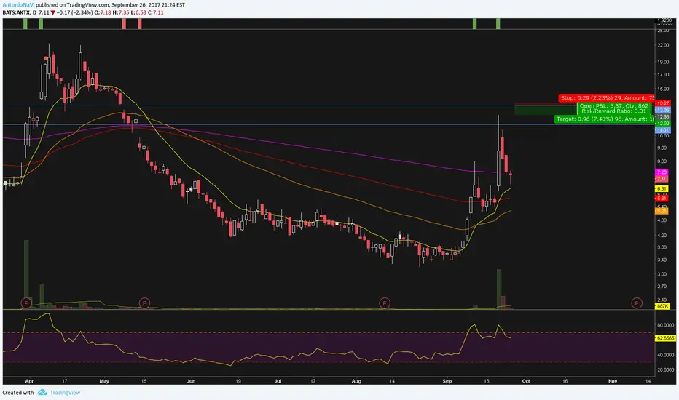Click the May date axis label
The image size is (679, 400).
click(104, 381)
